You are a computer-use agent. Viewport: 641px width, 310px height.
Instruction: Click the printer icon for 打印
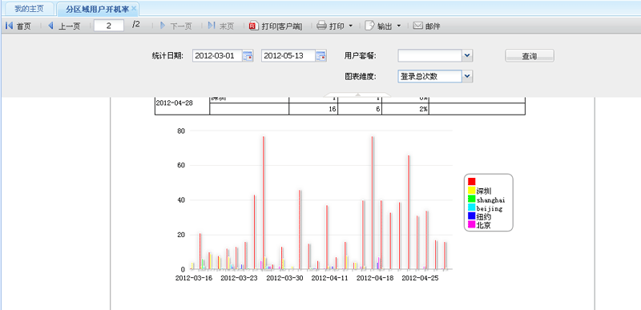322,26
